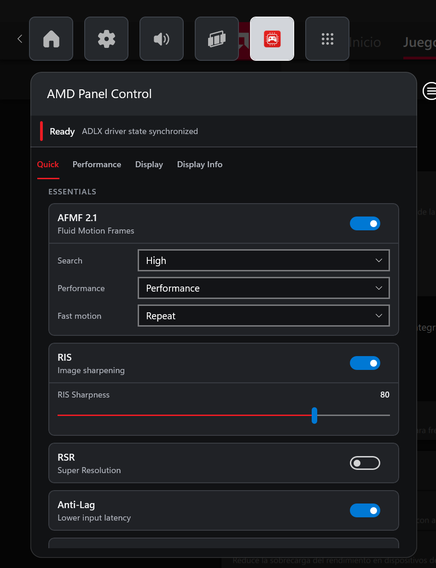Click the Fluid Motion Frames subtitle
Screen dimensions: 436x568
tap(96, 231)
